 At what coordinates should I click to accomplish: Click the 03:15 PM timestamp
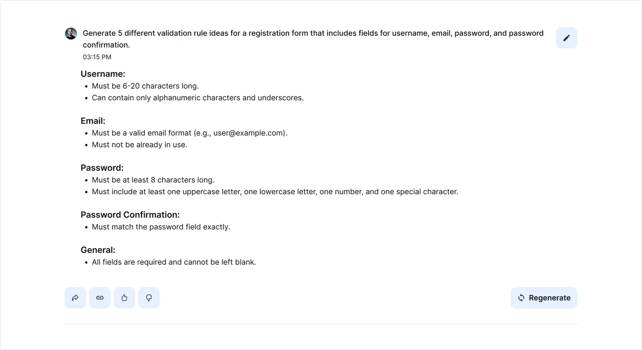(x=97, y=57)
